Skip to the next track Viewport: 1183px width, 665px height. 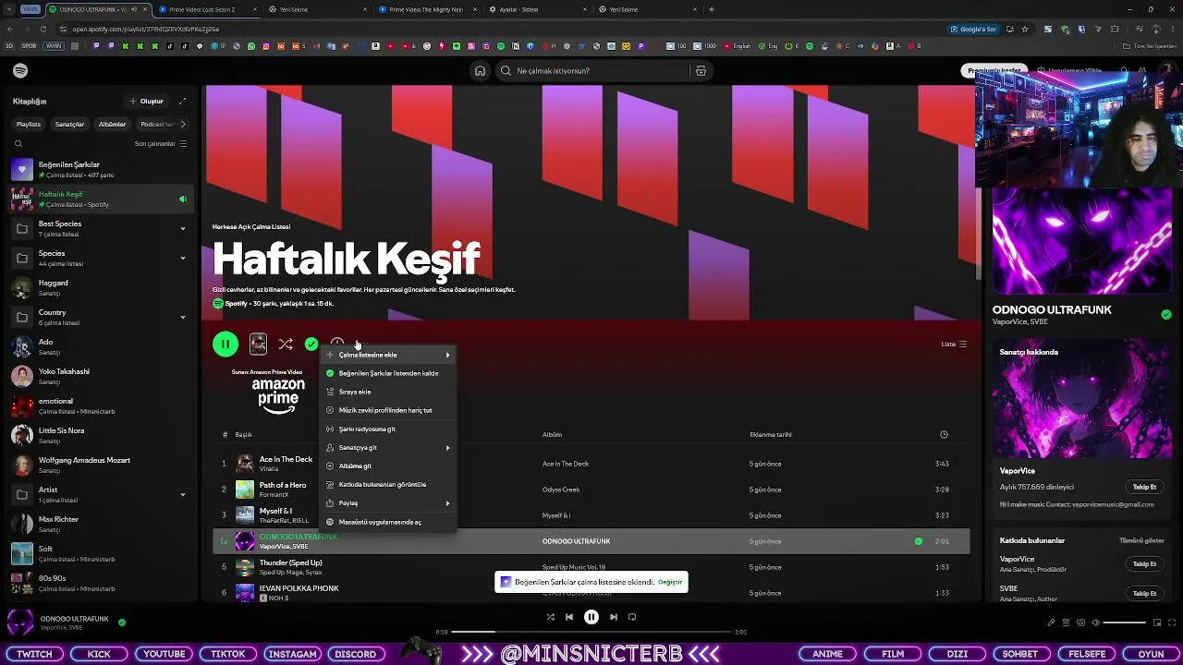click(x=614, y=617)
